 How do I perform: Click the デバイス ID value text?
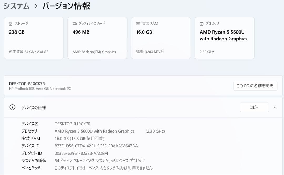(95, 146)
